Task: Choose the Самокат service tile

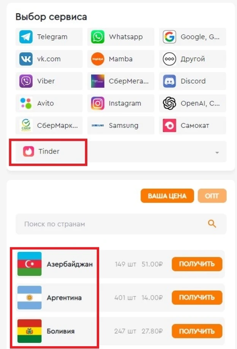Action: click(x=193, y=126)
